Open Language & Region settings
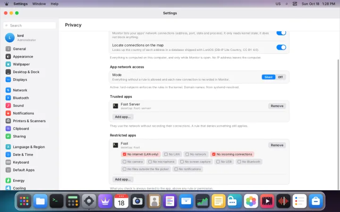 [x=29, y=147]
